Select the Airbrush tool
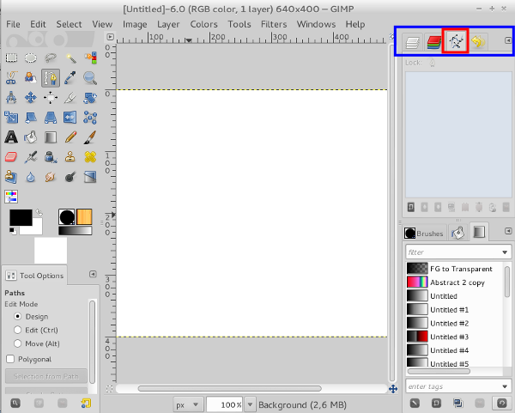 point(31,157)
